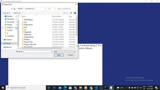Click Local Disk (C:) in breadcrumb
The height and width of the screenshot is (90, 160).
[29, 9]
